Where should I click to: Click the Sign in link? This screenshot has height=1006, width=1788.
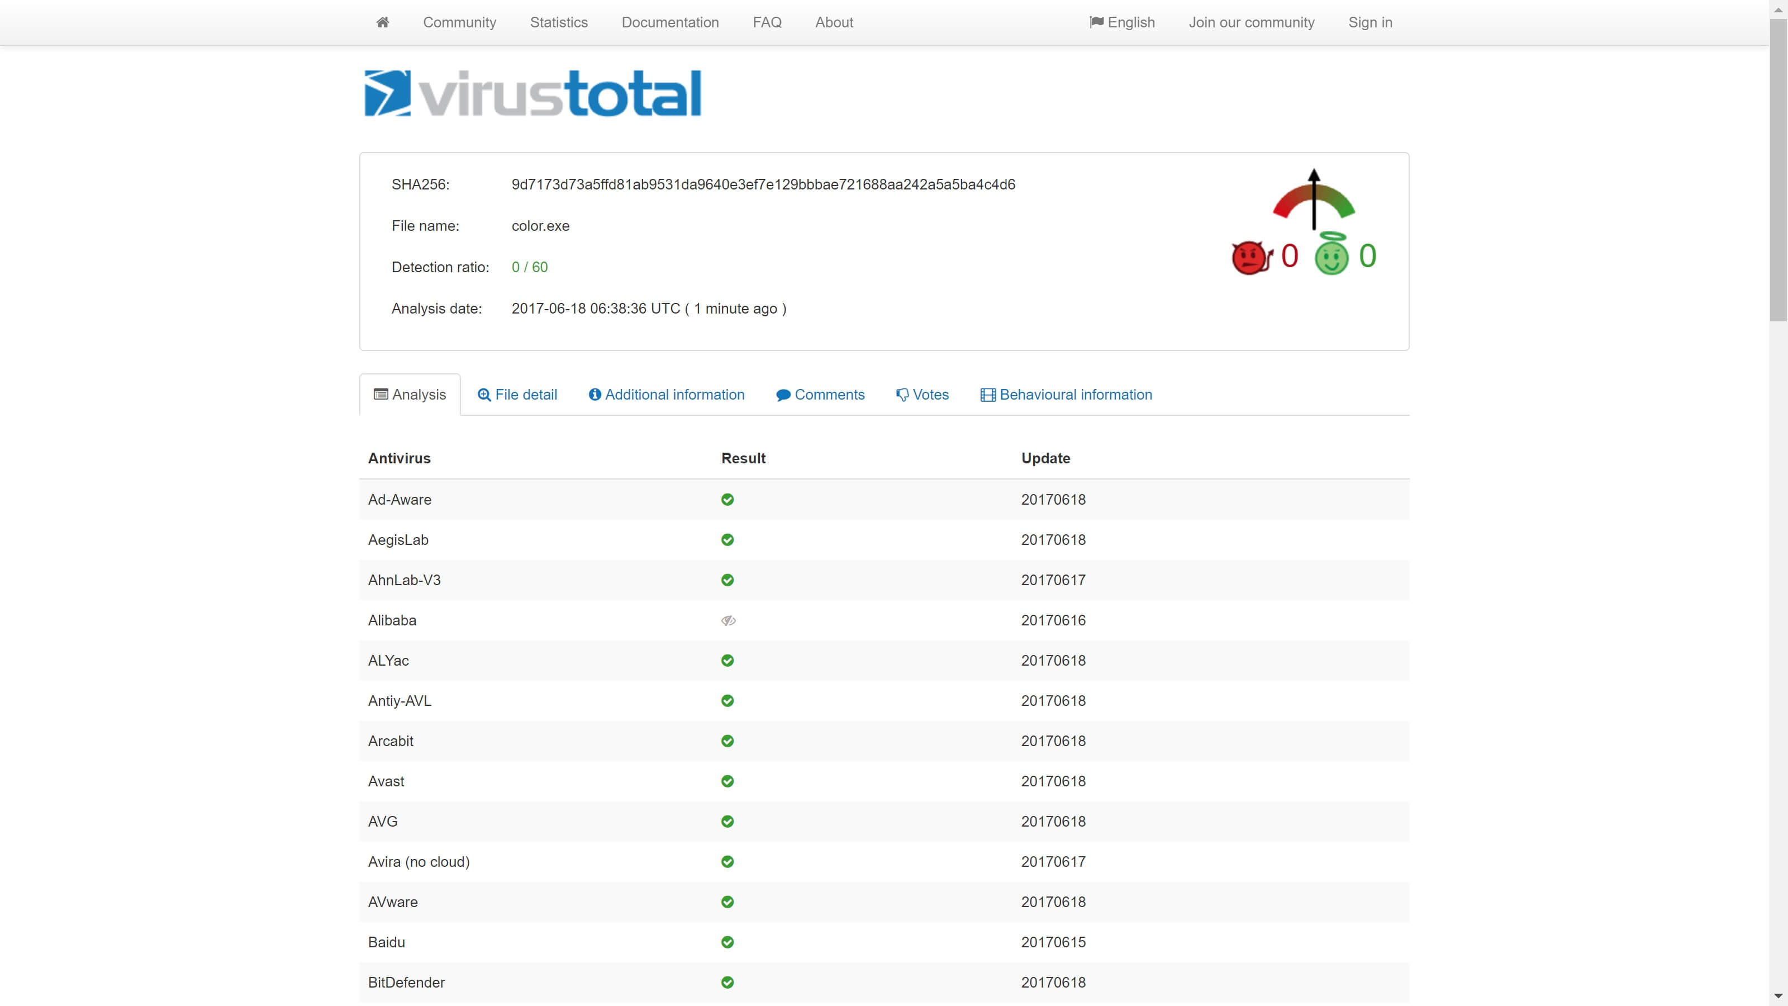click(1370, 22)
